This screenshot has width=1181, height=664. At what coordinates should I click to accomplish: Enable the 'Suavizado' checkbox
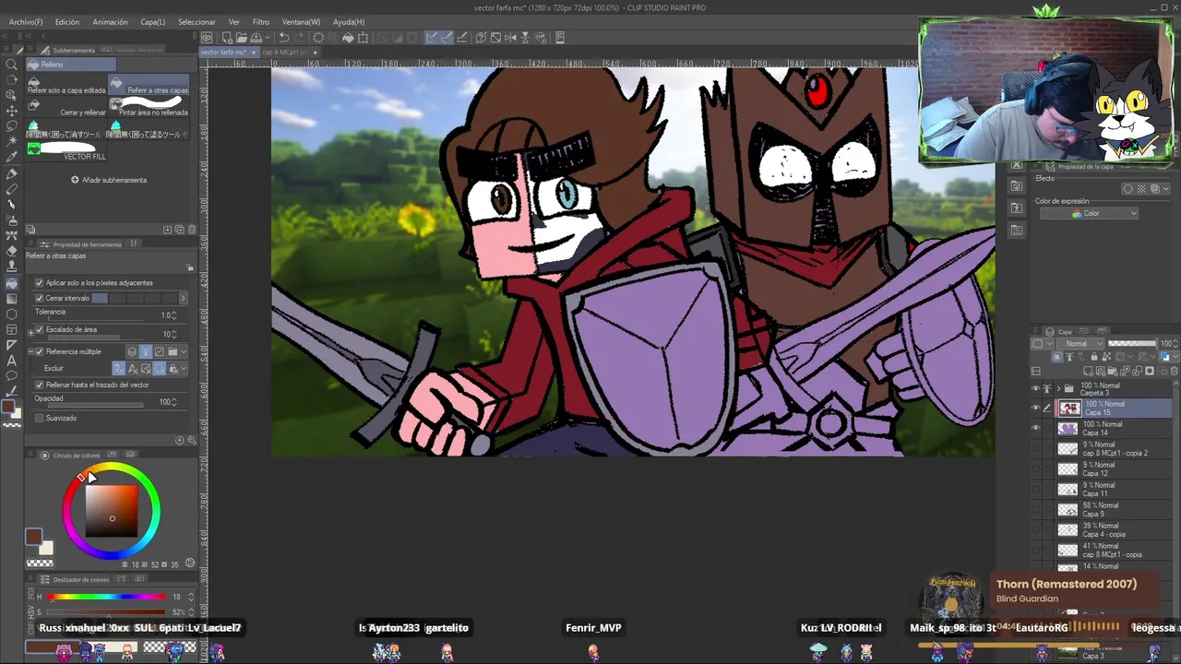tap(39, 418)
